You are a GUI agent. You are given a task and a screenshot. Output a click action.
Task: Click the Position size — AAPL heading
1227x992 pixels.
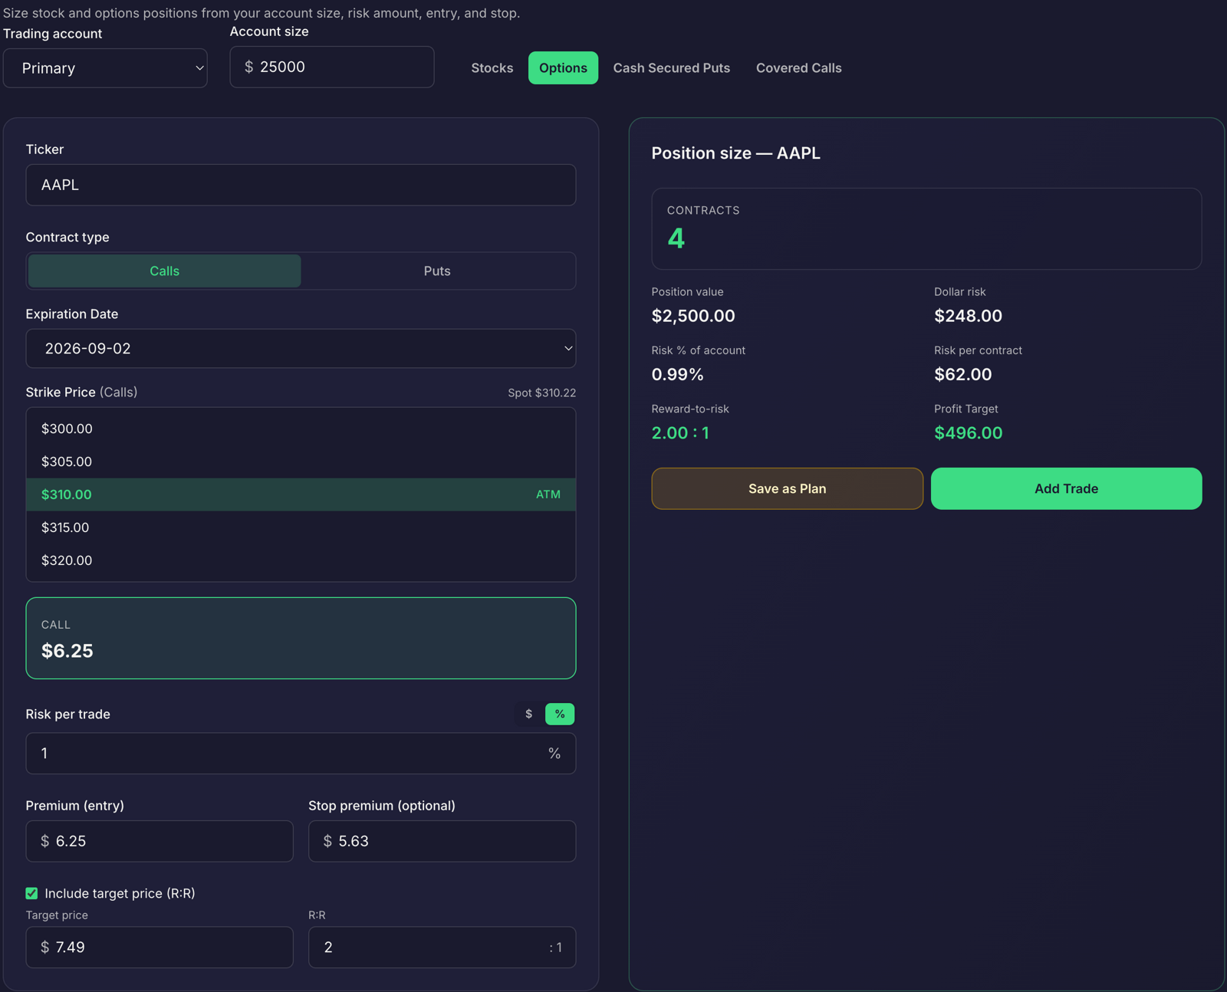(735, 153)
